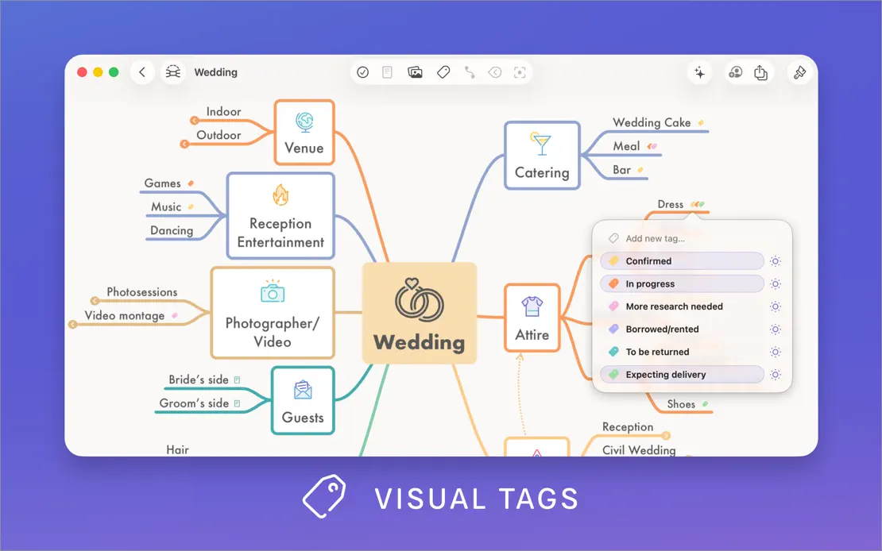882x551 pixels.
Task: Open the AI sparkle button
Action: point(699,72)
